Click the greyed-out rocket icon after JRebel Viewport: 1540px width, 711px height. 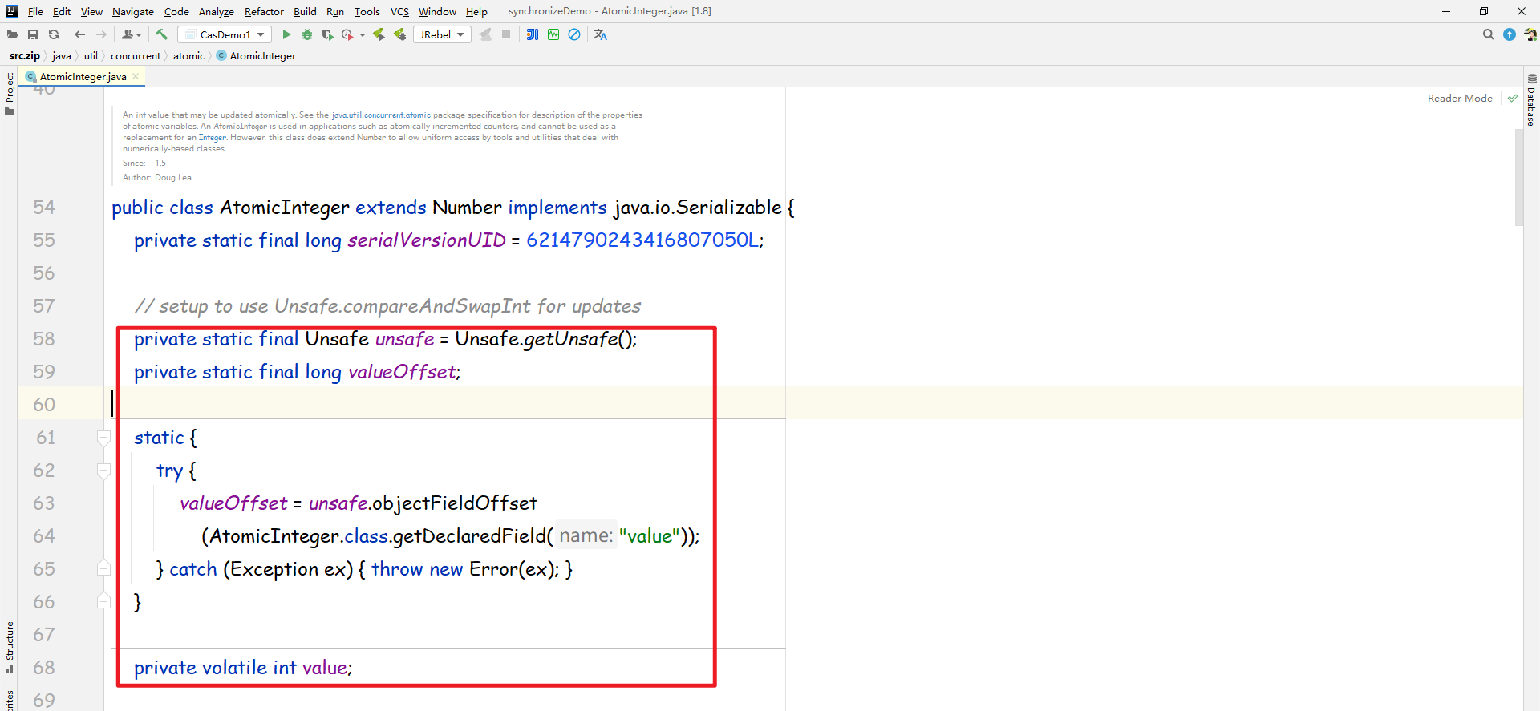[485, 34]
